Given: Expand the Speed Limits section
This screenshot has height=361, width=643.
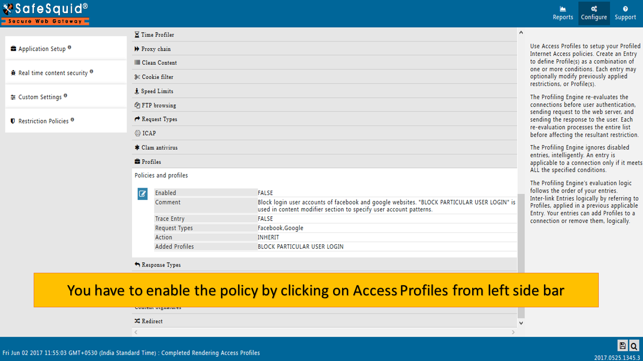Looking at the screenshot, I should (324, 91).
